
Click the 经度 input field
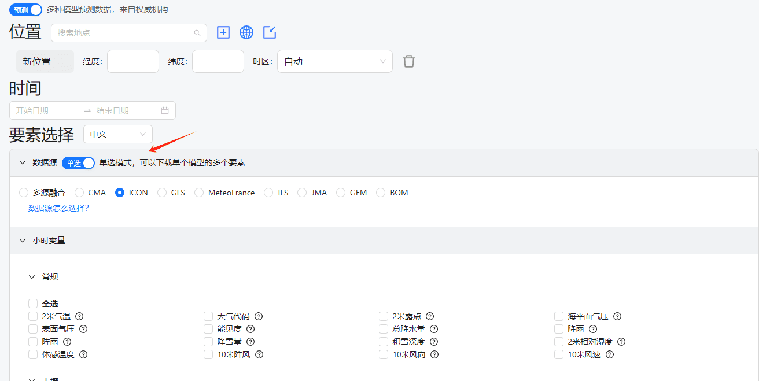click(132, 61)
